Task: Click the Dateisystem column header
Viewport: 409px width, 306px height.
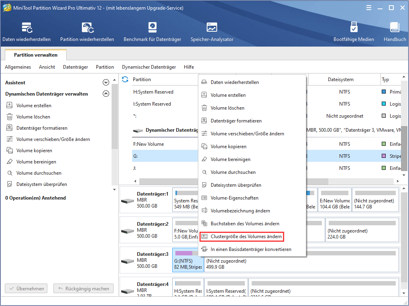Action: [344, 79]
